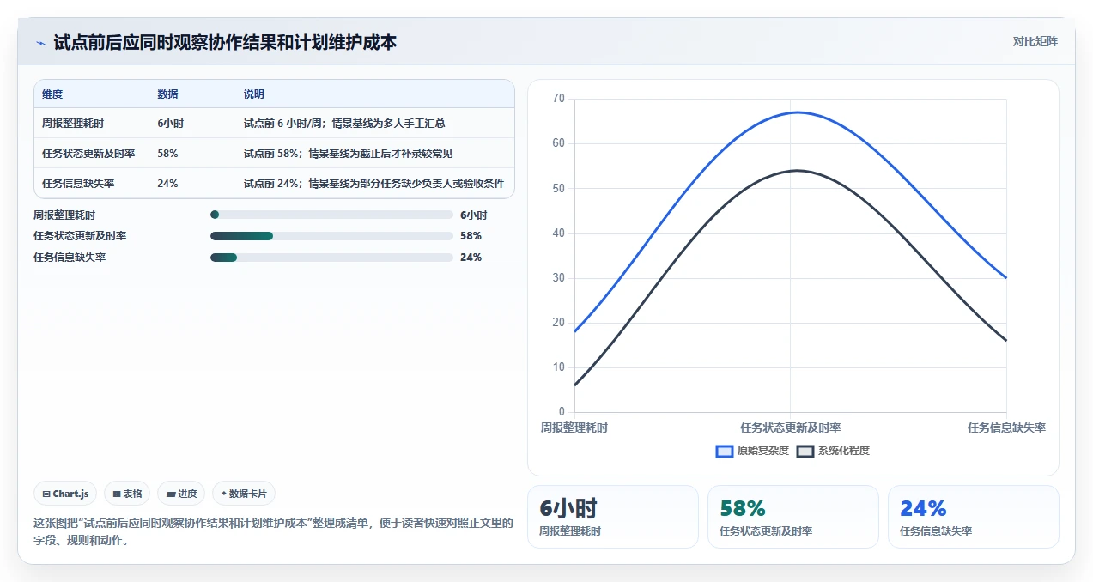
Task: Click the 维度 column header
Action: click(52, 94)
